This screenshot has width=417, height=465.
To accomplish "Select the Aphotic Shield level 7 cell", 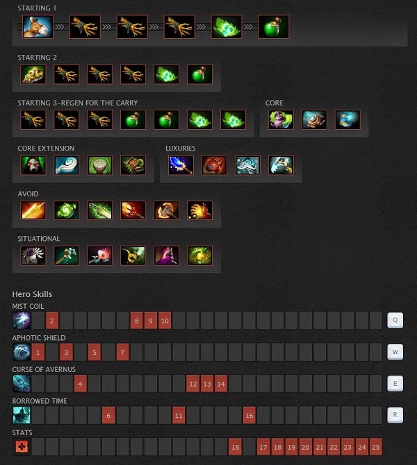I will pos(122,353).
